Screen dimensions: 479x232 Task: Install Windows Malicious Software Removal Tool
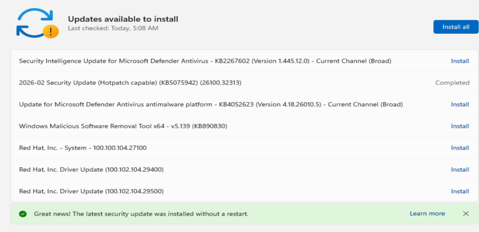pyautogui.click(x=460, y=126)
